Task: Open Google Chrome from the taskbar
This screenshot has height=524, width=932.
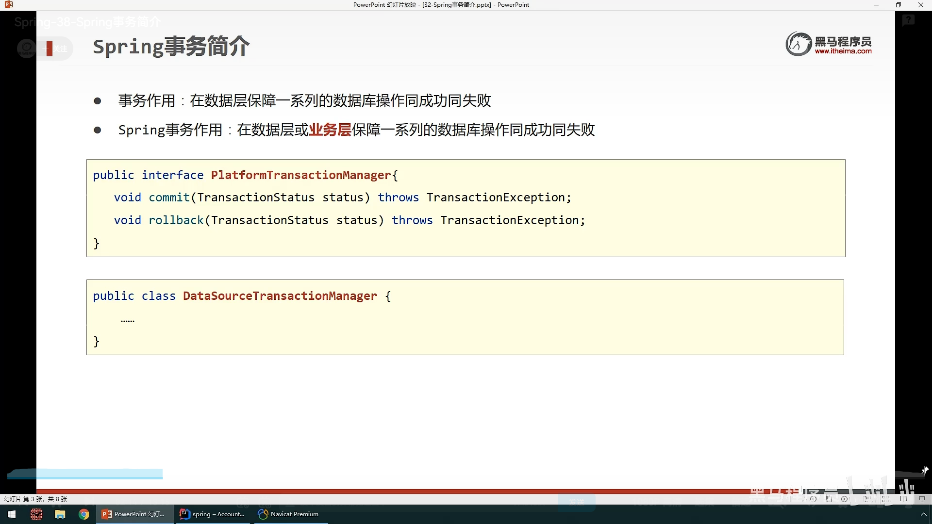Action: tap(84, 514)
